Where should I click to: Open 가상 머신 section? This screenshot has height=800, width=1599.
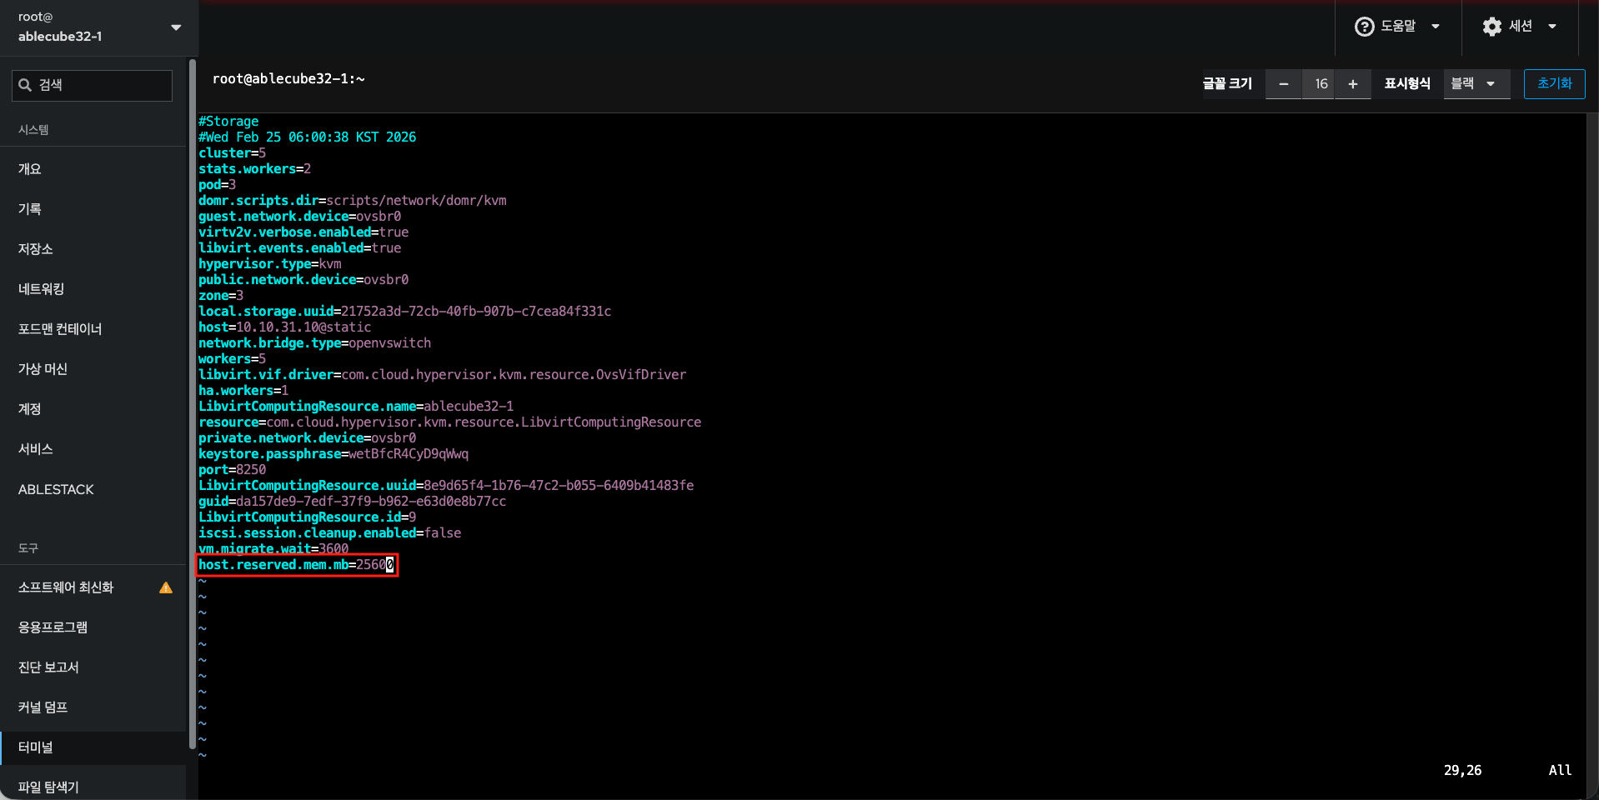(43, 369)
